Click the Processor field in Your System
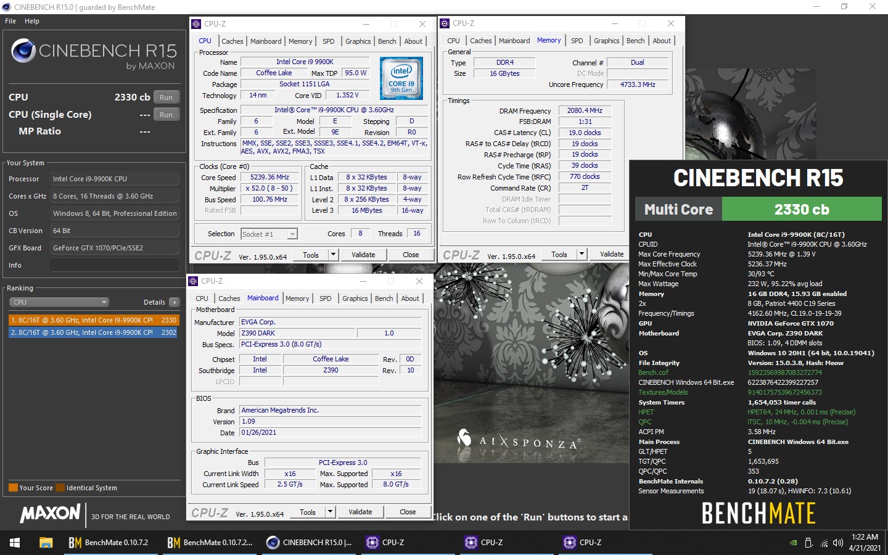888x555 pixels. tap(115, 179)
